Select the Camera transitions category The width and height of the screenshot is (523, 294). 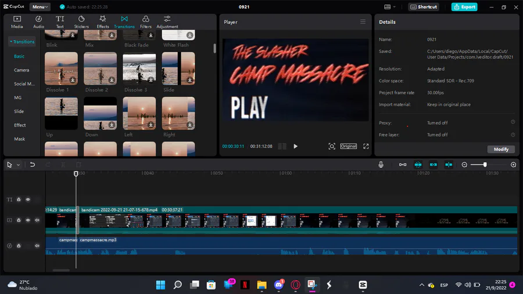click(22, 70)
